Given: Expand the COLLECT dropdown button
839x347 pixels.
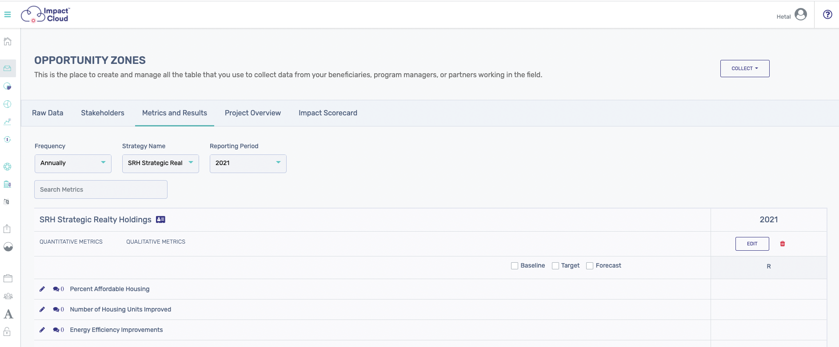Looking at the screenshot, I should pos(745,68).
